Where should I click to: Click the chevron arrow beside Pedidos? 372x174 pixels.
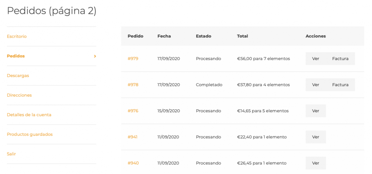pos(95,56)
